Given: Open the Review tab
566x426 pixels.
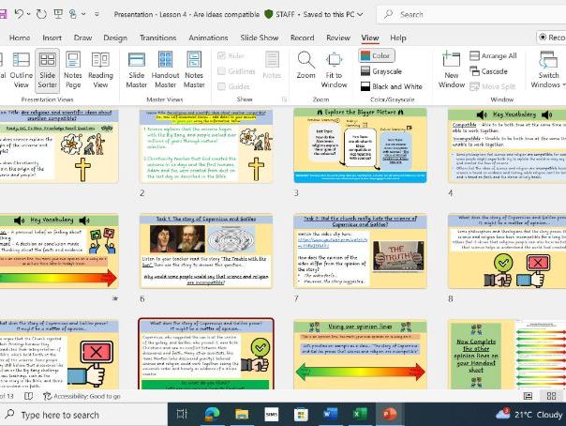Looking at the screenshot, I should click(338, 38).
